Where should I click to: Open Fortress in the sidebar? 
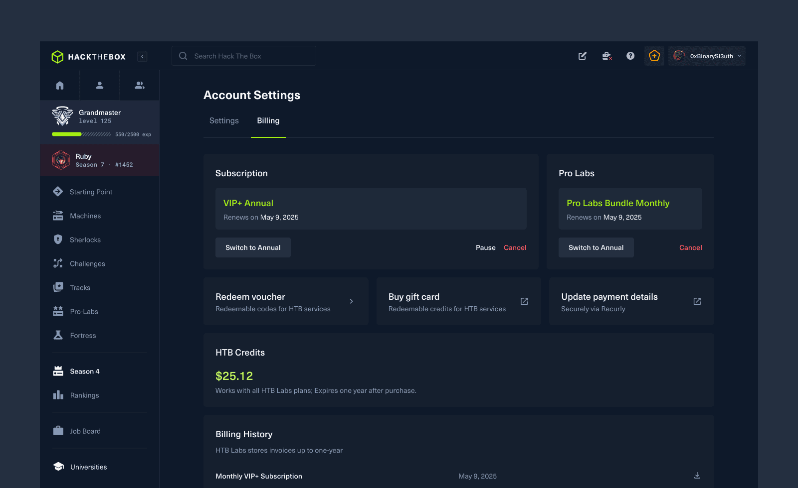tap(83, 335)
